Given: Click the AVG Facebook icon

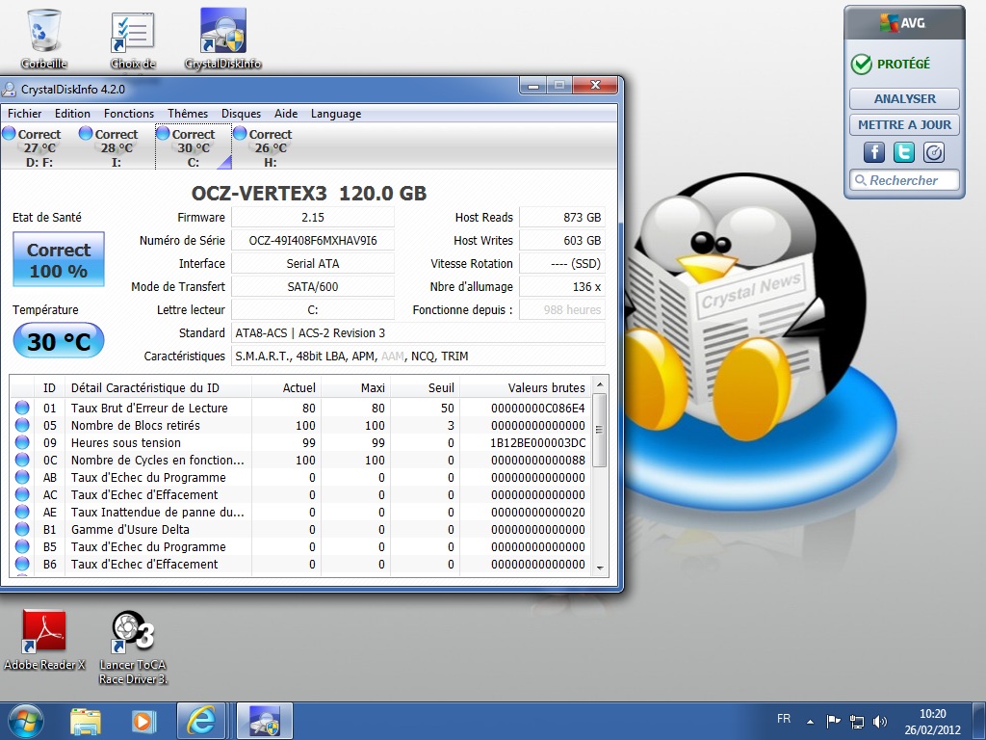Looking at the screenshot, I should [874, 152].
